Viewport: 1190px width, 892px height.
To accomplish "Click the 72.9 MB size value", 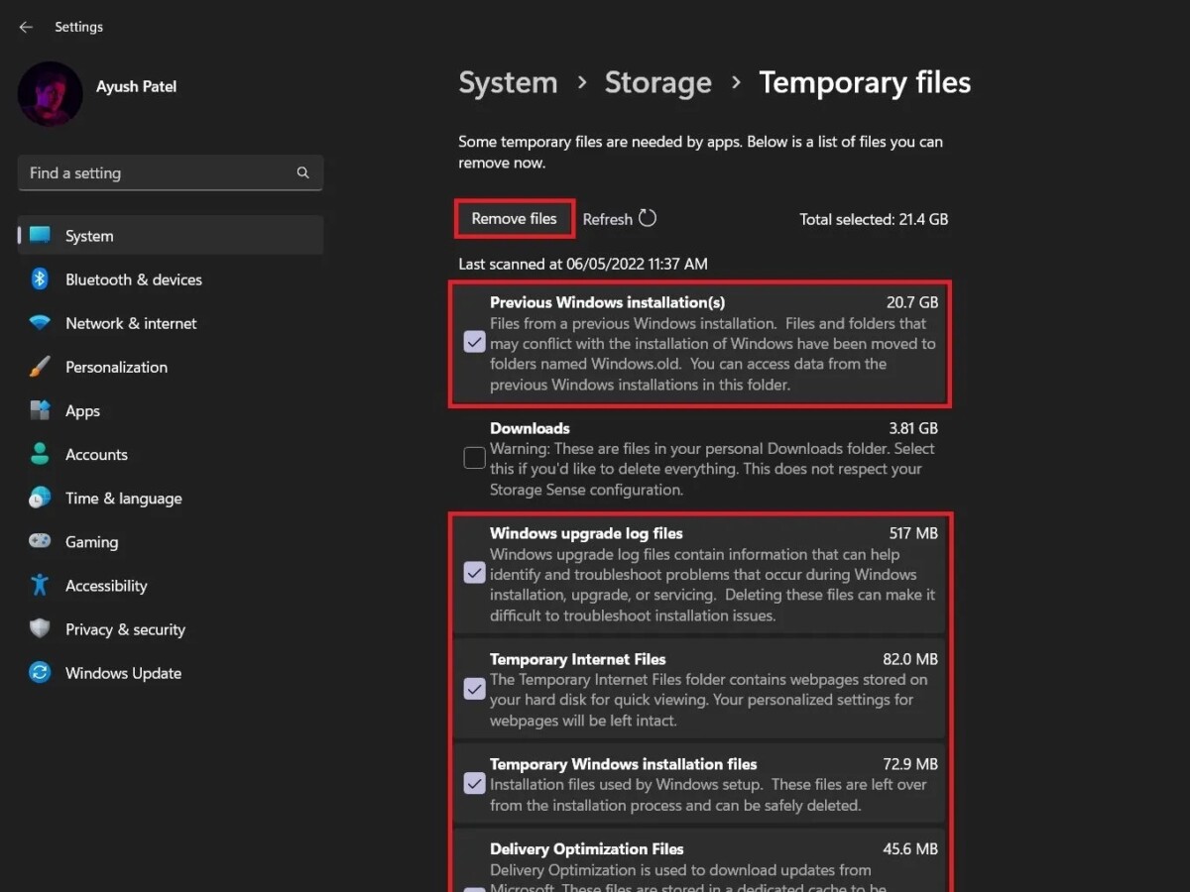I will pyautogui.click(x=911, y=764).
